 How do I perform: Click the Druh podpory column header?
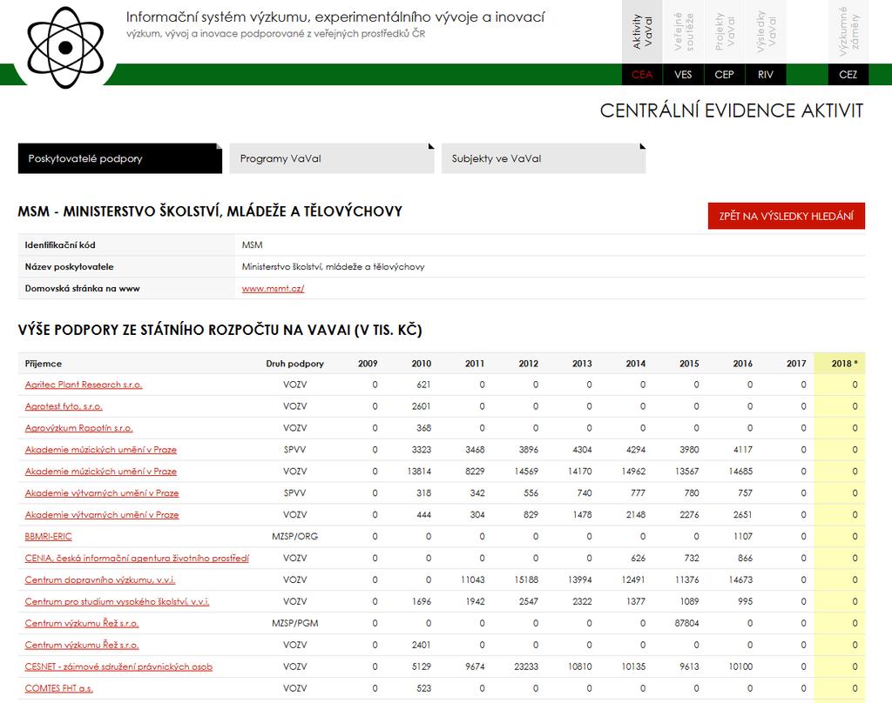(294, 364)
